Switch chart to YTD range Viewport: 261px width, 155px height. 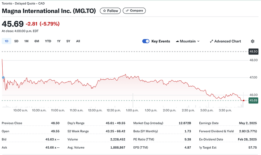(x=48, y=41)
